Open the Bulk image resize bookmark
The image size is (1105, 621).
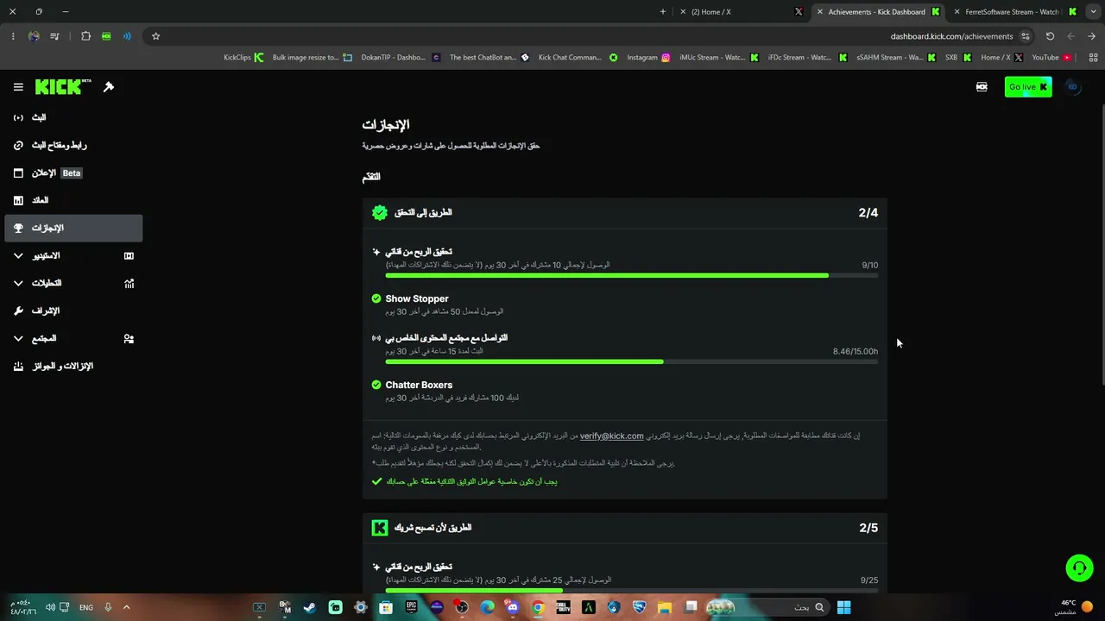point(313,58)
